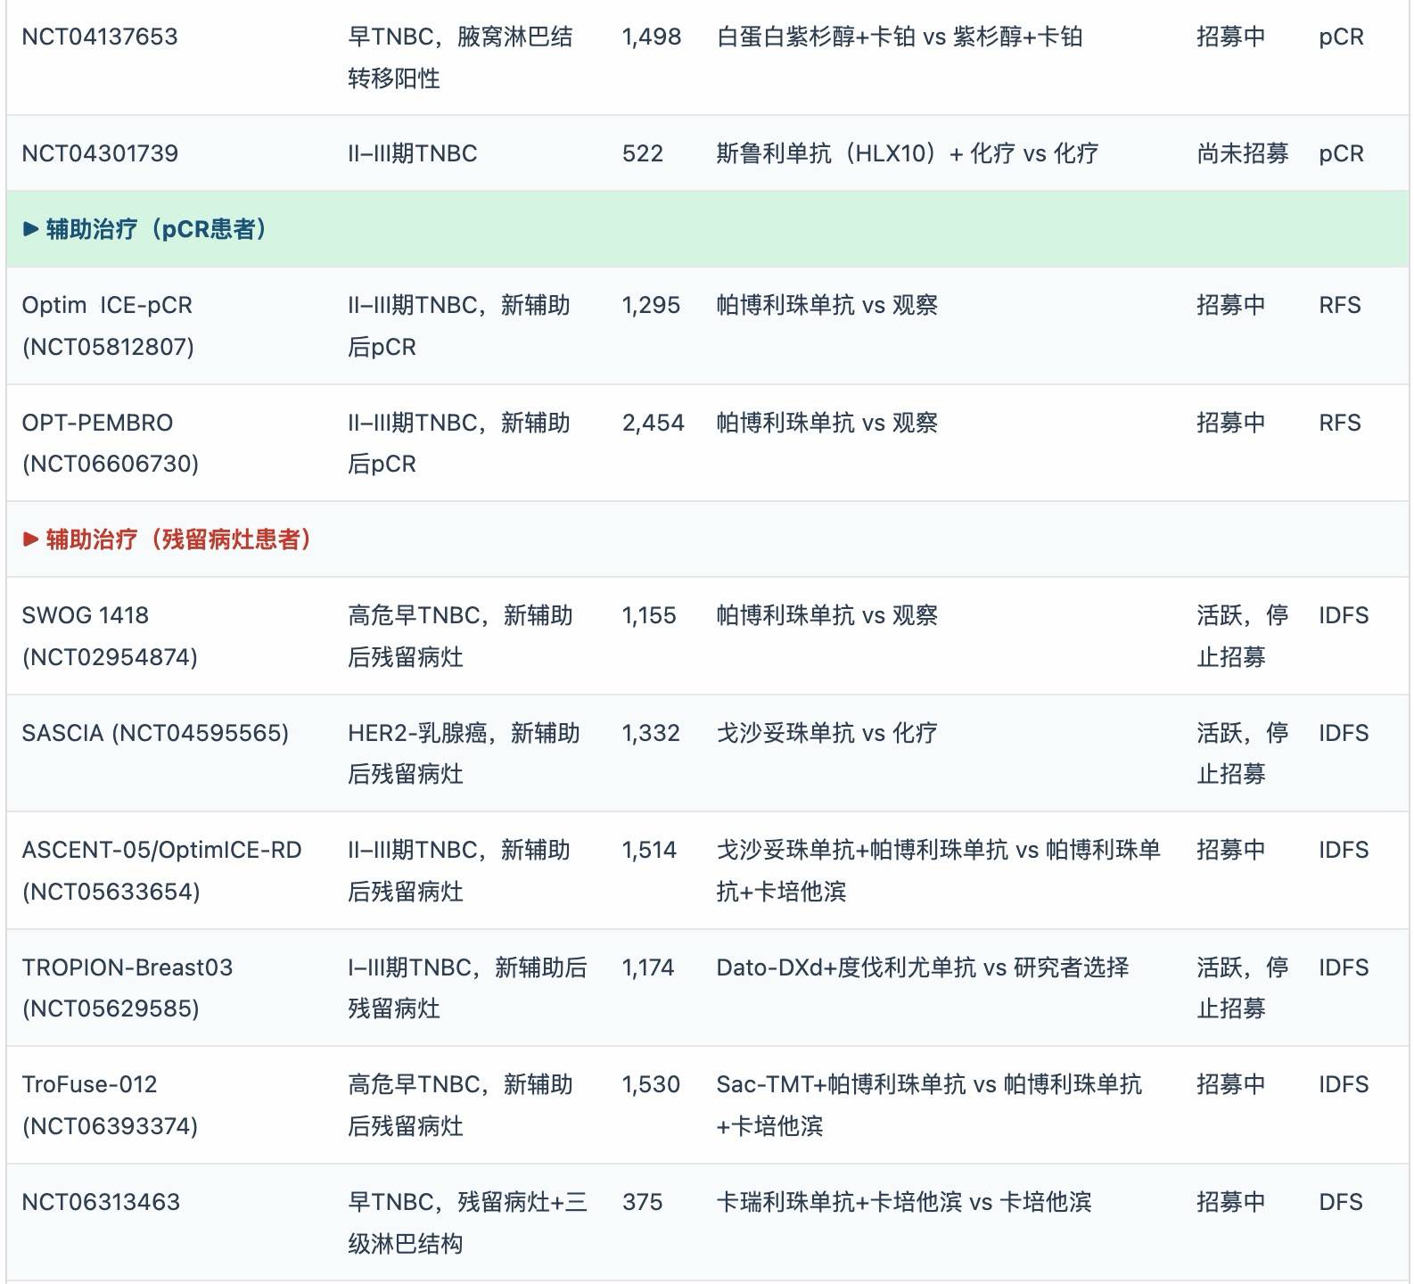Click 早TNBC，残留病灶+三级淋巴结构 population cell
1414x1284 pixels.
[x=468, y=1222]
